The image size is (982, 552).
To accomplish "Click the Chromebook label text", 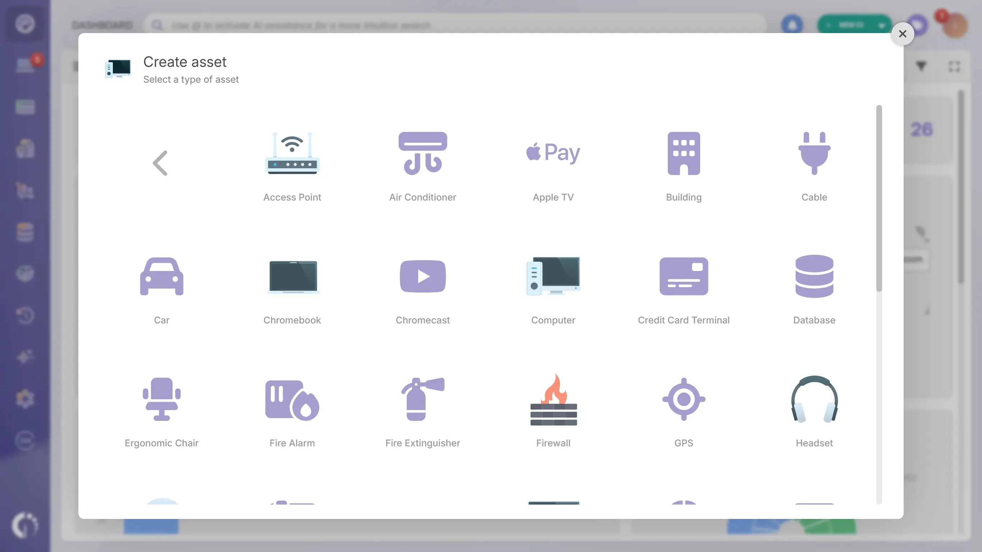I will point(292,320).
